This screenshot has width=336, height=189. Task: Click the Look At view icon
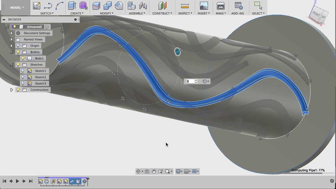[147, 171]
